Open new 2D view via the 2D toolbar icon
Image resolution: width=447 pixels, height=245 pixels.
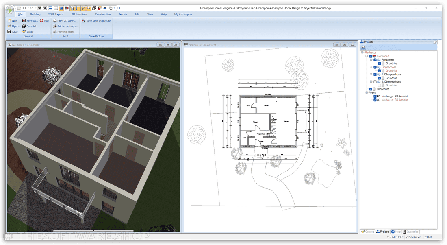click(40, 8)
